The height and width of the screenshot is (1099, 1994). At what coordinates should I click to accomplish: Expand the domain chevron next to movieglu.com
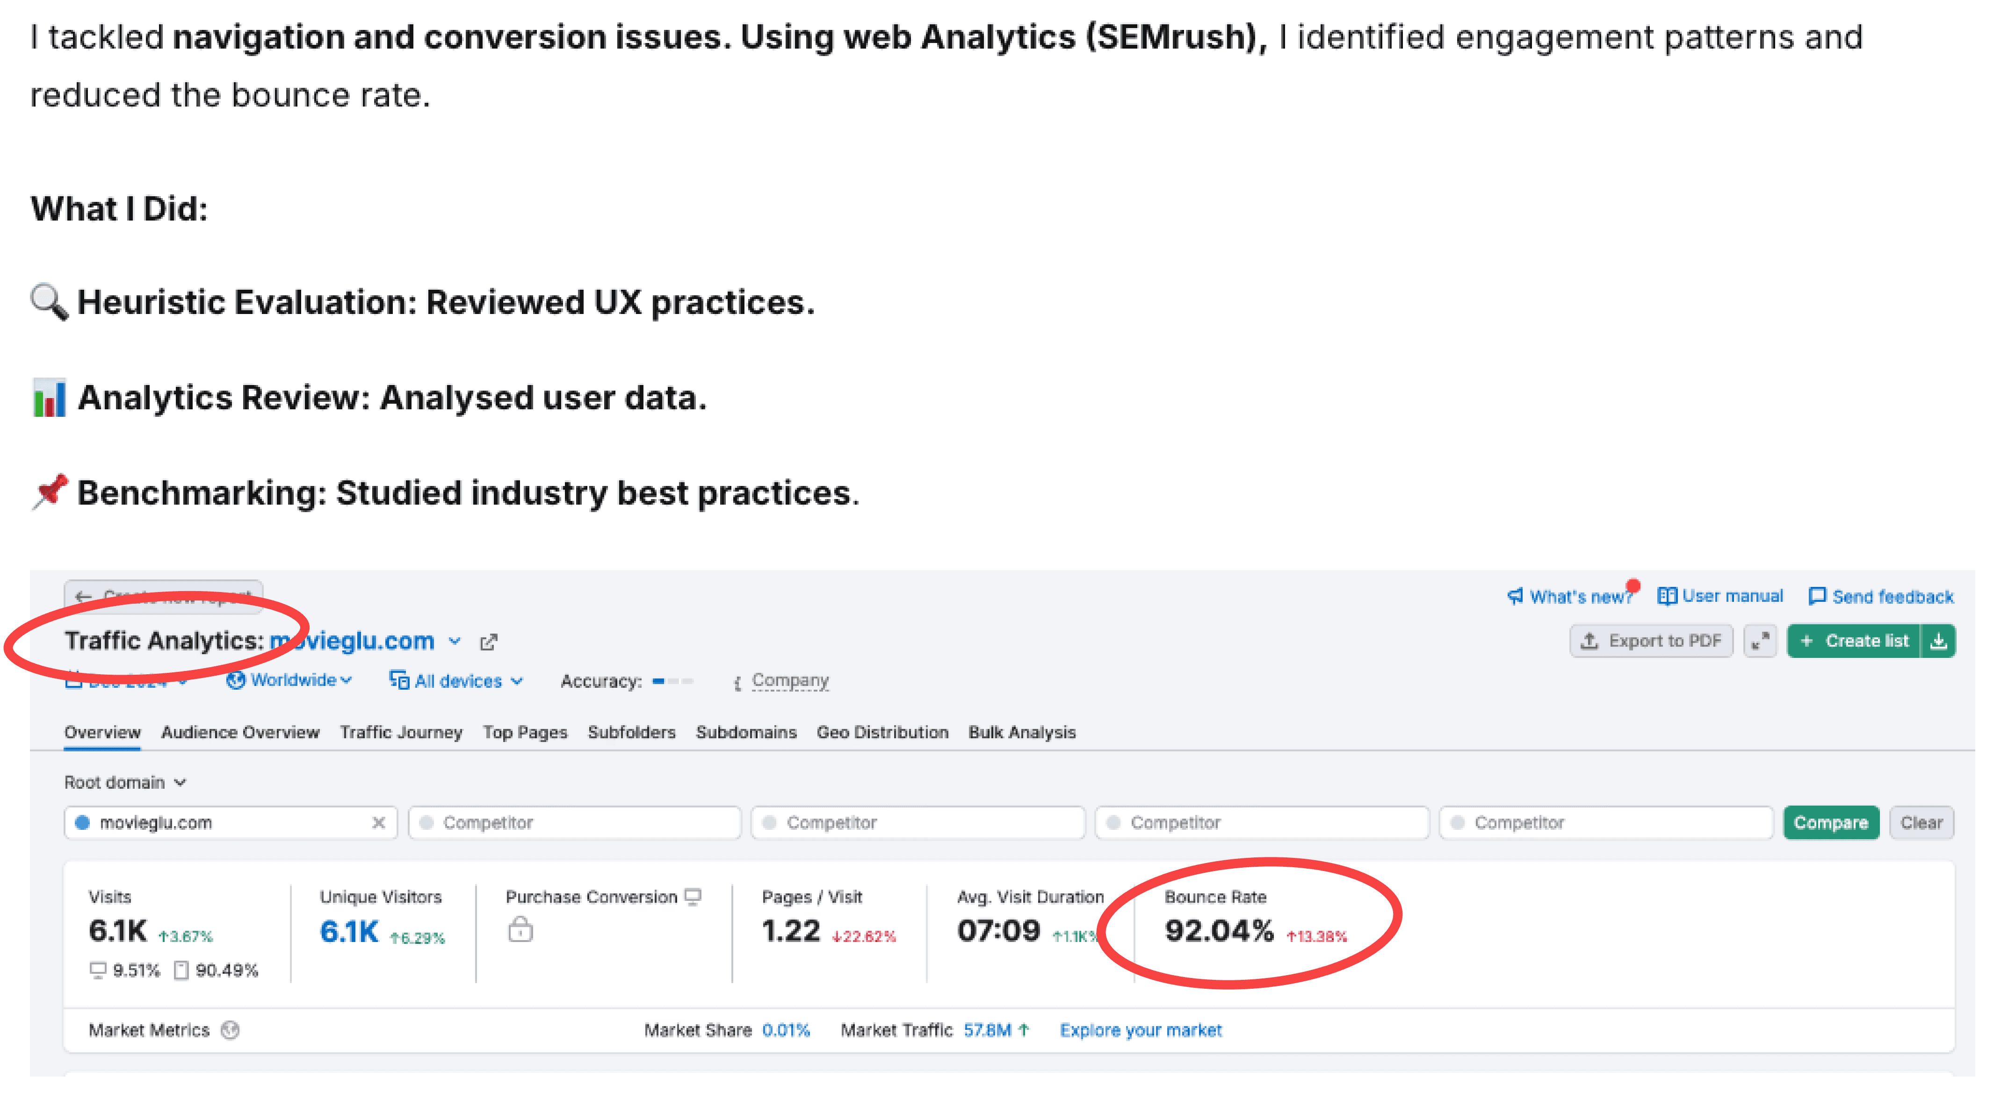click(x=455, y=641)
